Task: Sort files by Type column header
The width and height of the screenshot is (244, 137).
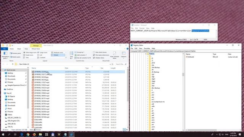Action: (87, 68)
